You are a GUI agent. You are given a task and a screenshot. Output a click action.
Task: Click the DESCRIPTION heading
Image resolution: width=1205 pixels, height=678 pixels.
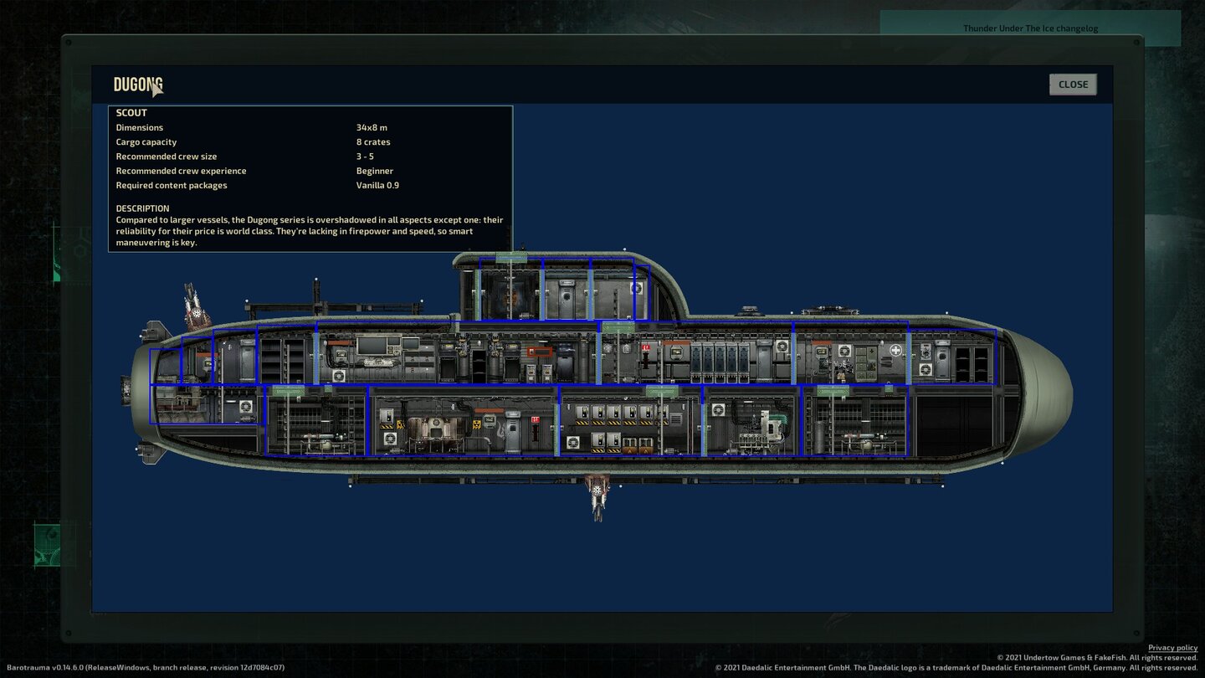pyautogui.click(x=143, y=208)
